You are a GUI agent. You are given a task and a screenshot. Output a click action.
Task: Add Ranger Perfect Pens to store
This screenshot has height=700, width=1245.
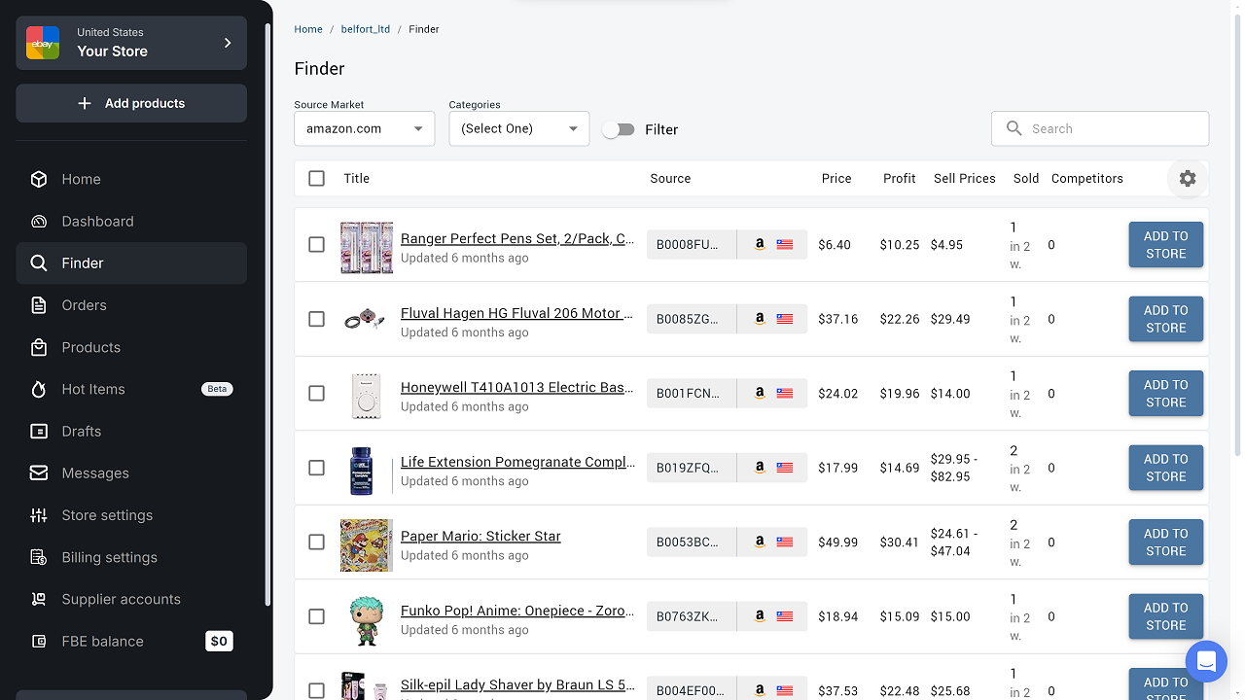click(x=1166, y=245)
